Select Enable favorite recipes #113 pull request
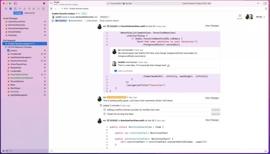270x154 pixels. 25,44
